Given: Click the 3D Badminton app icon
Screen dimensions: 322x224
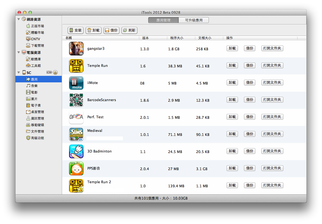Looking at the screenshot, I should [76, 151].
